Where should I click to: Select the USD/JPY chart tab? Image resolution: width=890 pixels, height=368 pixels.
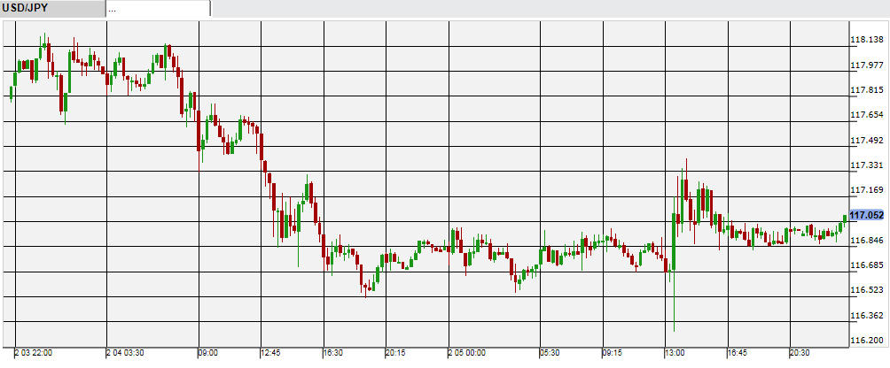coord(51,9)
